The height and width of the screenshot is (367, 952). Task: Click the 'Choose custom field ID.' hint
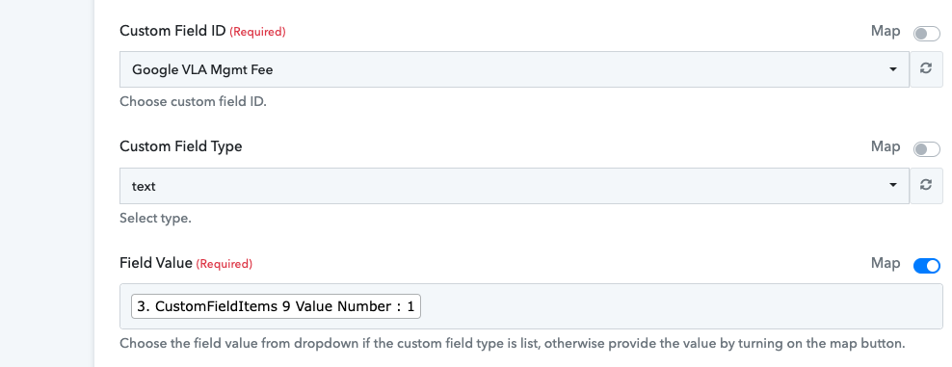193,101
